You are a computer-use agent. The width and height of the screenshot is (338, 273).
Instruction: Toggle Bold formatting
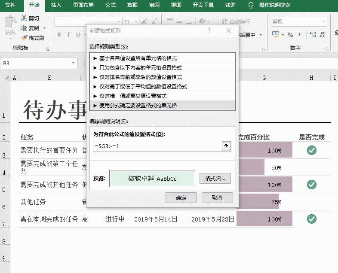click(x=59, y=35)
